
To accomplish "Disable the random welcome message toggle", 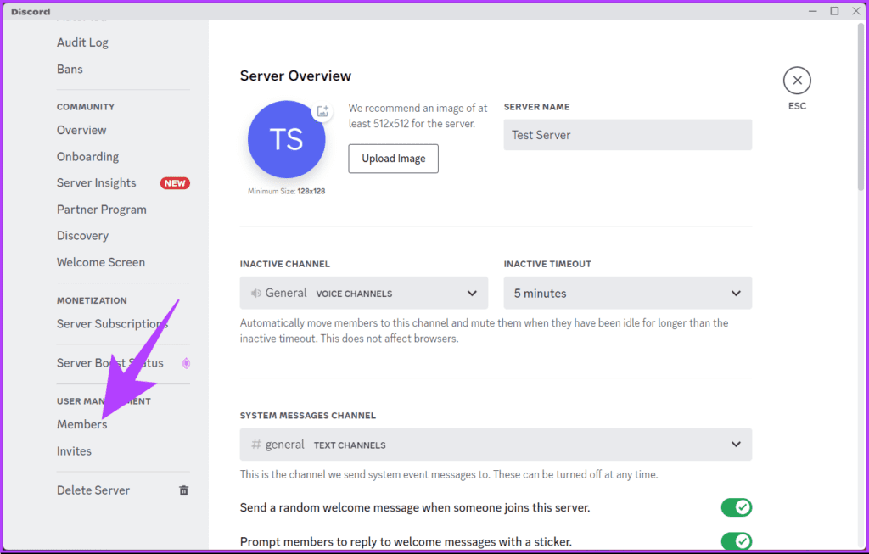I will (x=736, y=506).
